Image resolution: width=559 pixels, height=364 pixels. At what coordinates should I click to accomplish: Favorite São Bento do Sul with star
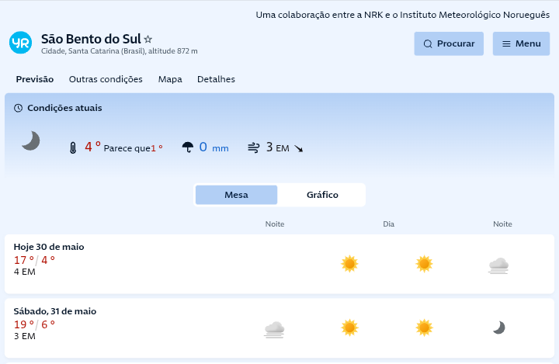point(148,39)
